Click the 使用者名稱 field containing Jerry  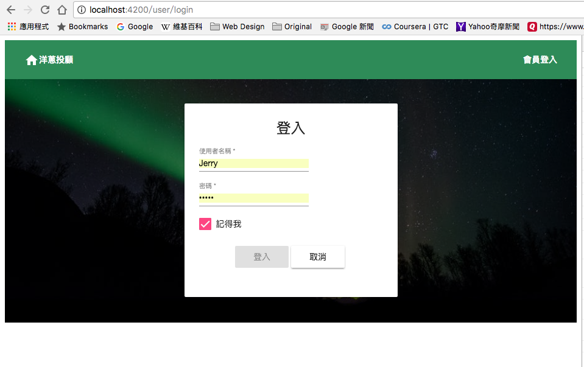tap(254, 164)
